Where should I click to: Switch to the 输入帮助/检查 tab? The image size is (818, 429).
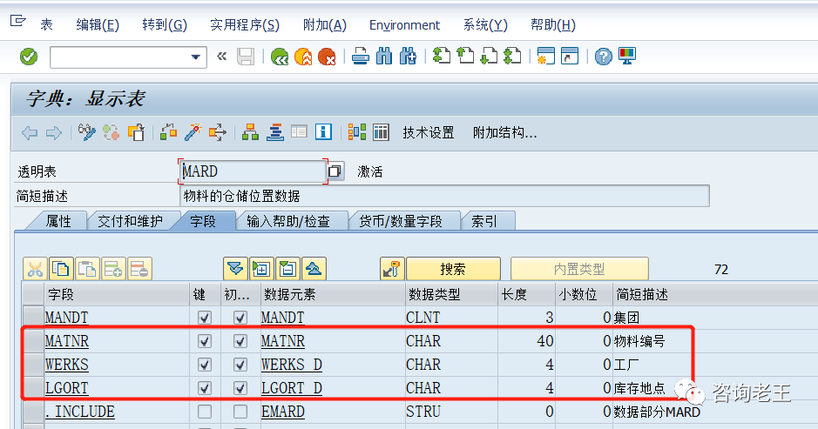pos(288,221)
